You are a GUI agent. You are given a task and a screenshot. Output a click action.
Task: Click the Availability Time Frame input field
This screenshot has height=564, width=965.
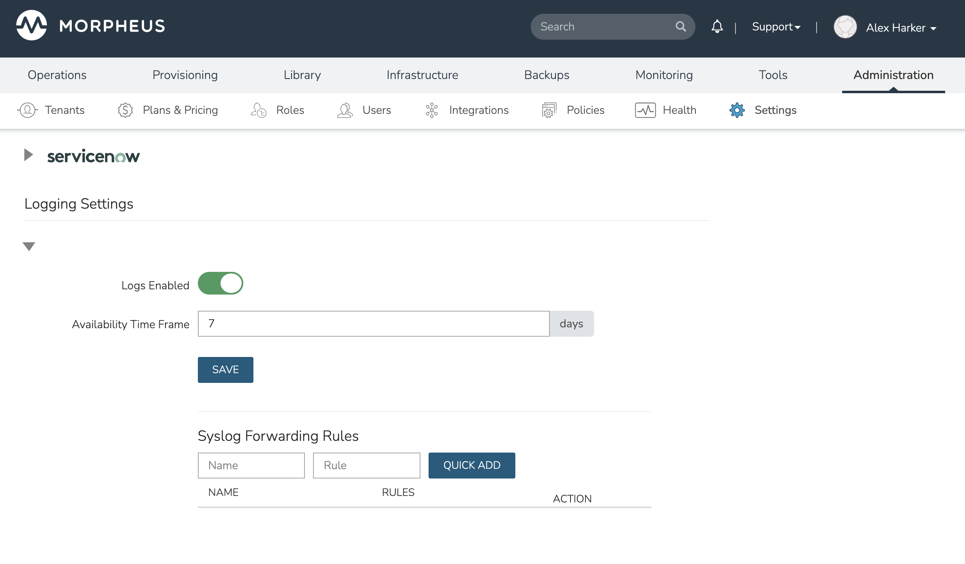click(373, 324)
